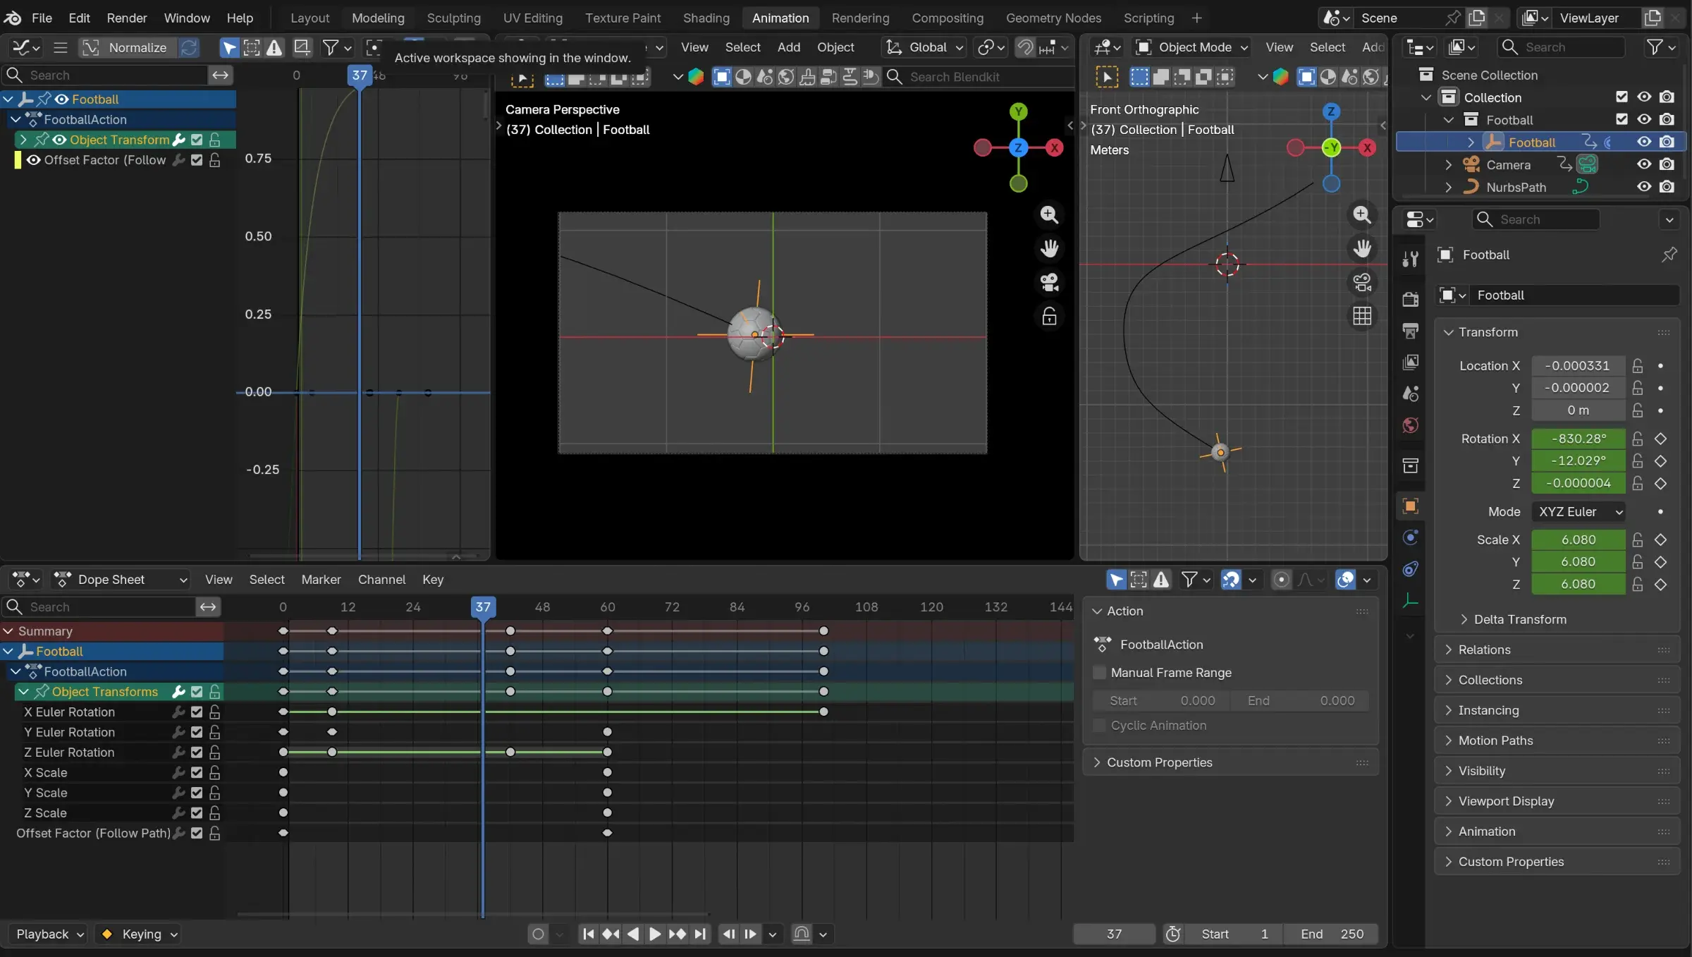This screenshot has height=957, width=1692.
Task: Open the Object Mode dropdown
Action: pos(1191,47)
